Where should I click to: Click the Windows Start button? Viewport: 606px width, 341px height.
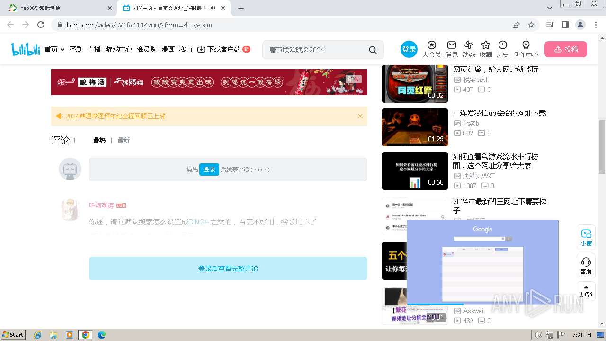13,334
